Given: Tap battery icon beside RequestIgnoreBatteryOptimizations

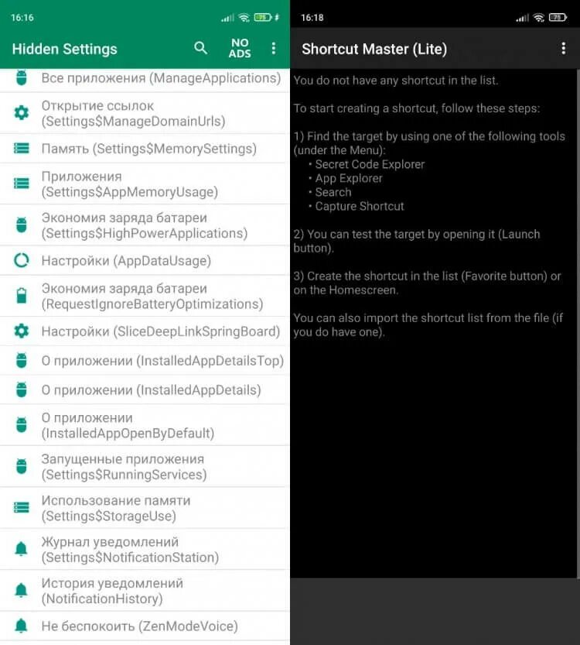Looking at the screenshot, I should point(22,295).
